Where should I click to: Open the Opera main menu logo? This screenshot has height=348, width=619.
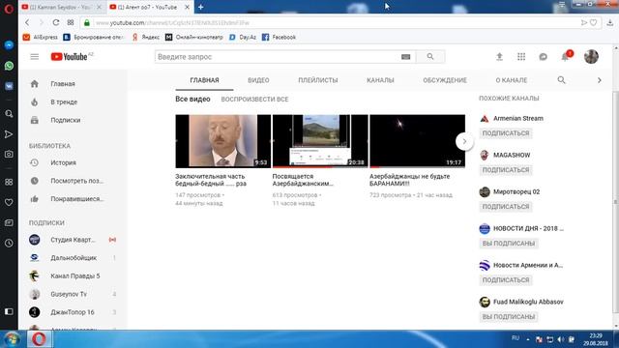point(9,8)
